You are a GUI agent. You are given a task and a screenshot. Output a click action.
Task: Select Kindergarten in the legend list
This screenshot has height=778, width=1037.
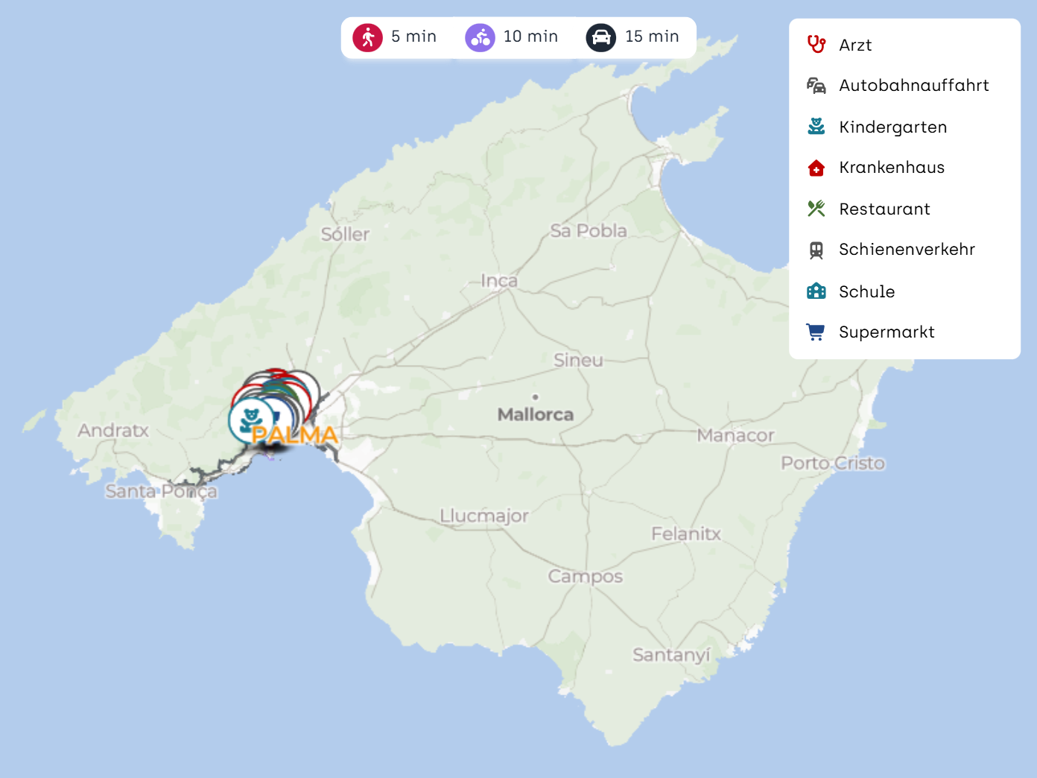point(892,127)
